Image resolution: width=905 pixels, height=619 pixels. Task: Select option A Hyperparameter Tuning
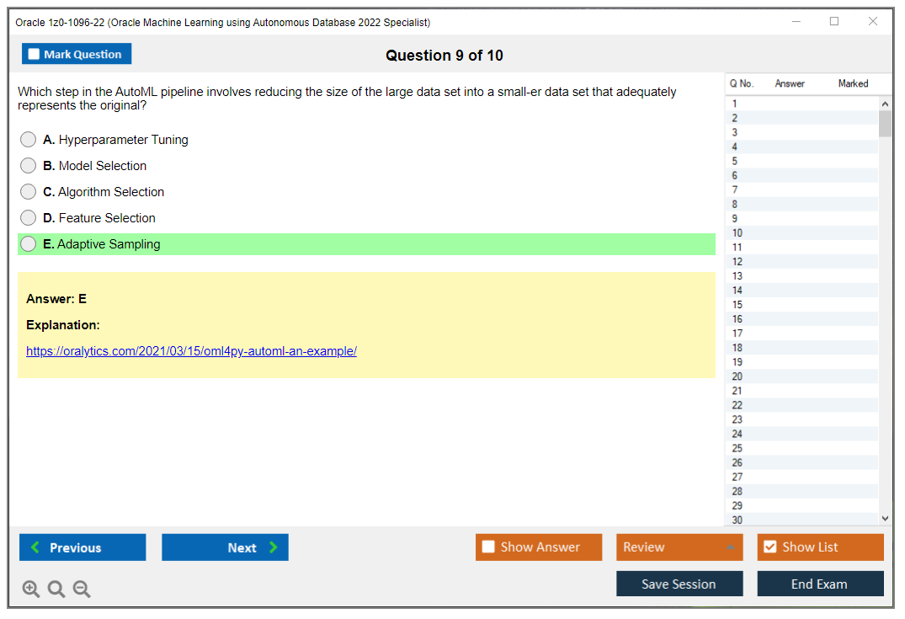[x=28, y=139]
